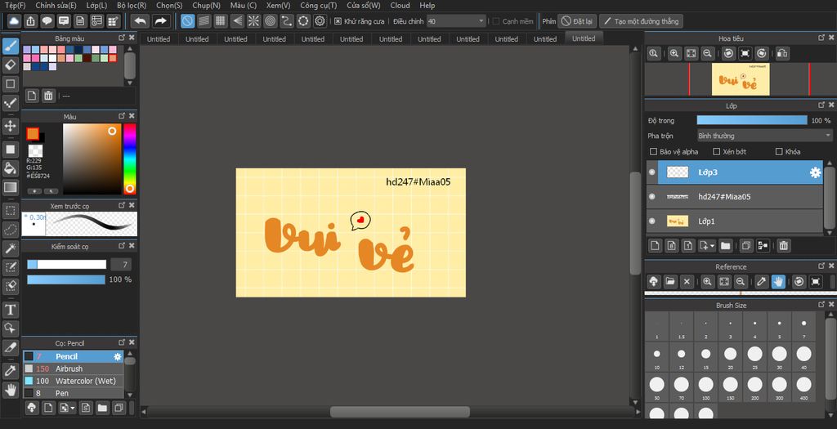Select the Bucket fill tool
Screen dimensions: 837x429
coord(10,168)
